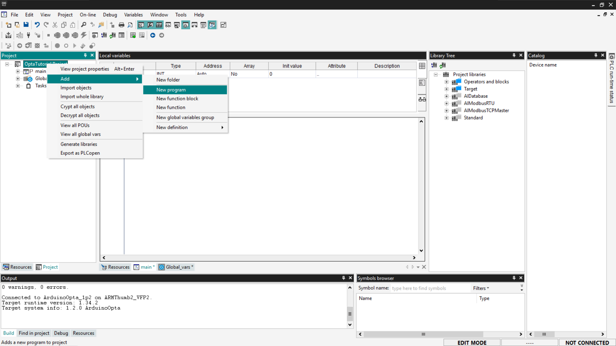The width and height of the screenshot is (616, 346).
Task: Pin the Output panel
Action: [344, 278]
